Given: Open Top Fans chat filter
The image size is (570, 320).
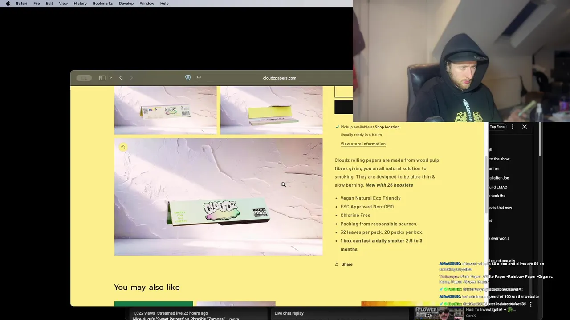Looking at the screenshot, I should pyautogui.click(x=497, y=127).
